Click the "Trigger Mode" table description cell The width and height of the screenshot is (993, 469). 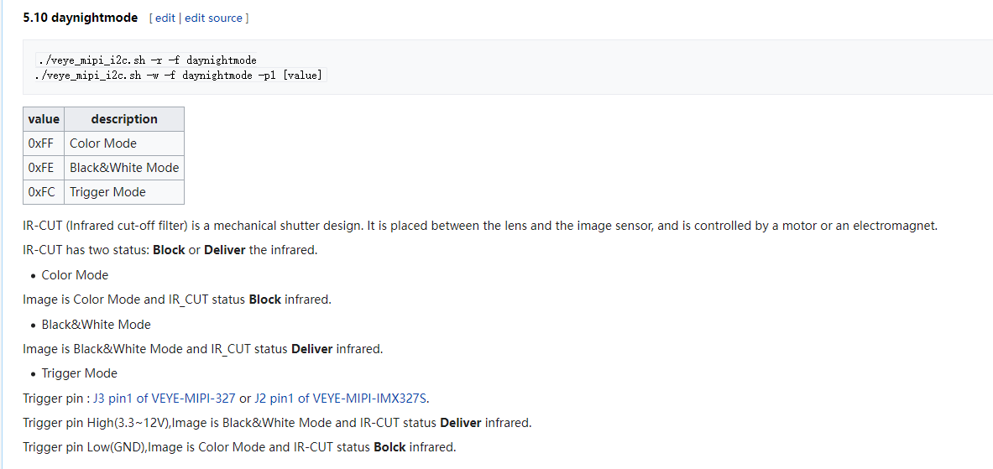pyautogui.click(x=107, y=192)
